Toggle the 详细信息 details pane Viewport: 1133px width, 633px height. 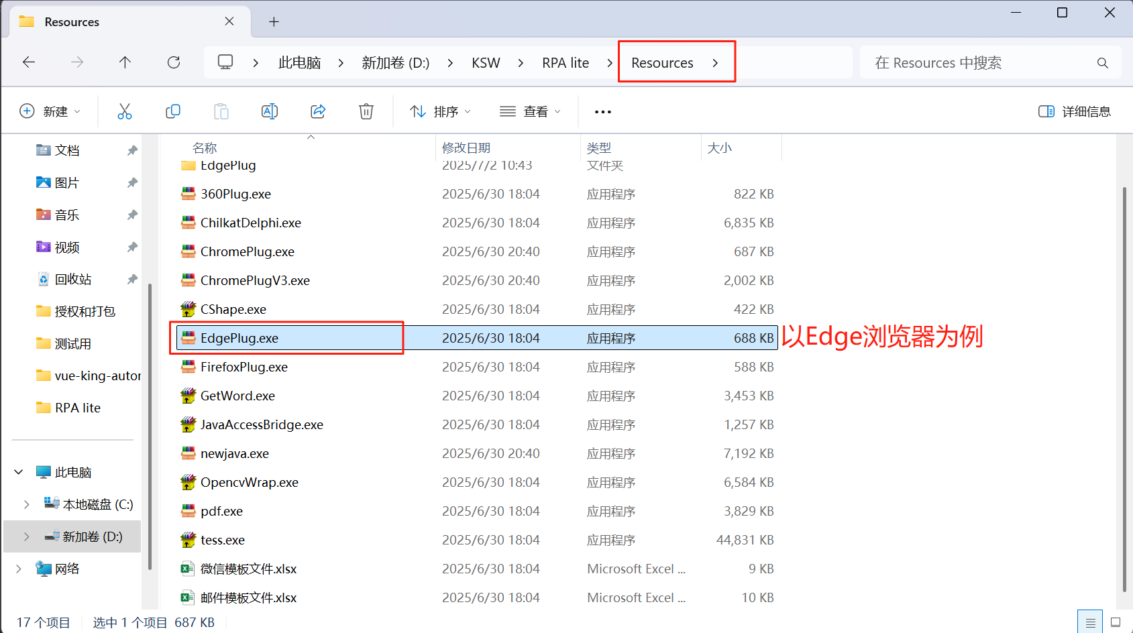[1075, 111]
